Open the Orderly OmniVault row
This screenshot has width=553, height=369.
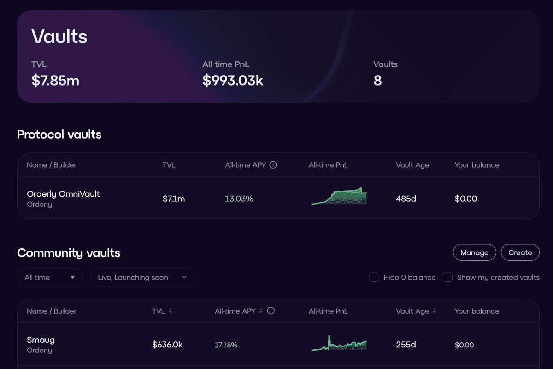pyautogui.click(x=278, y=199)
